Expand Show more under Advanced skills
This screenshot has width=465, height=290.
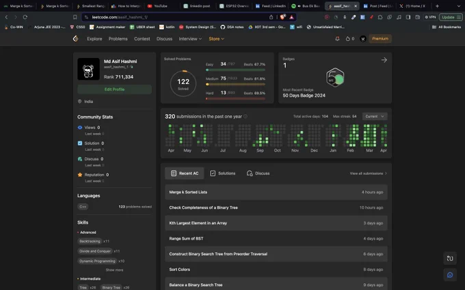114,270
